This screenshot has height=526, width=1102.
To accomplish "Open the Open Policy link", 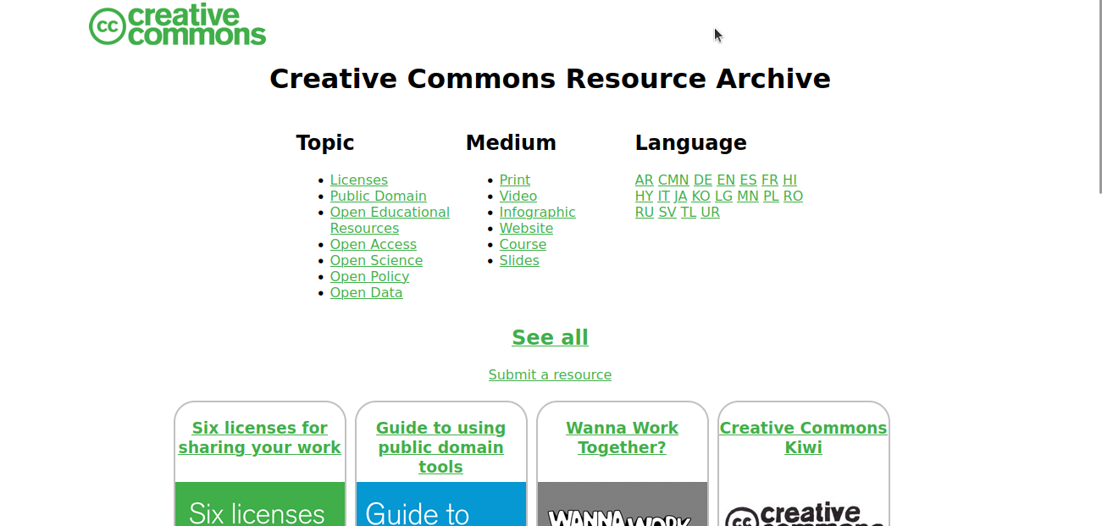I will click(x=369, y=276).
